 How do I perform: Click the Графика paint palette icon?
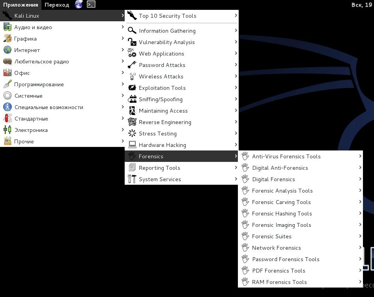pyautogui.click(x=7, y=38)
